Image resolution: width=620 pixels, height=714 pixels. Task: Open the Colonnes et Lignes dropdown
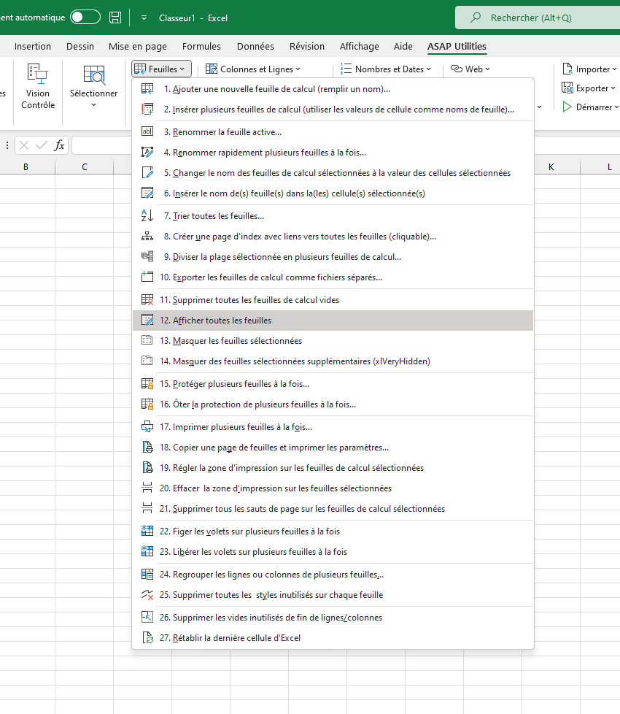click(253, 69)
